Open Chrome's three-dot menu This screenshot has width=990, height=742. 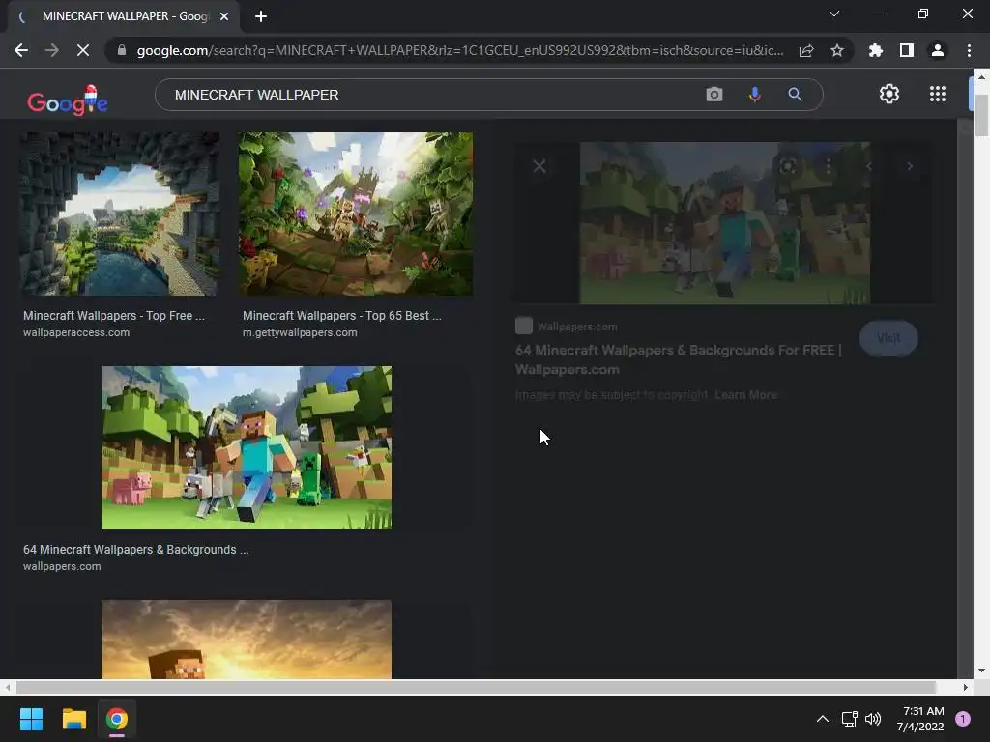(969, 50)
